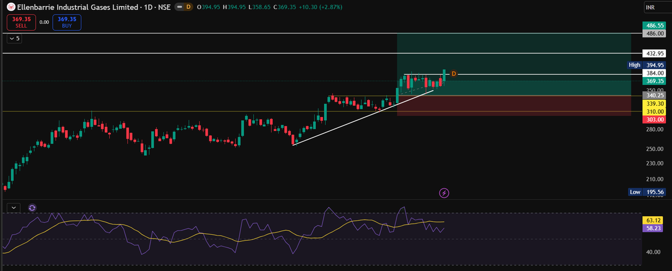Click the O394.95 open value in legend

tap(208, 7)
